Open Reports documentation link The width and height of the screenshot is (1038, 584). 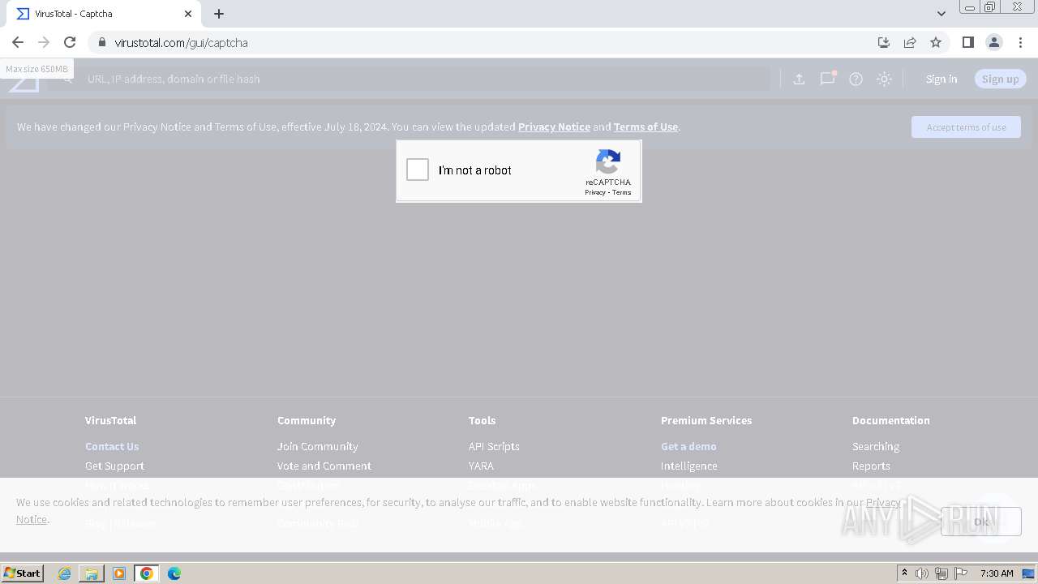(871, 466)
